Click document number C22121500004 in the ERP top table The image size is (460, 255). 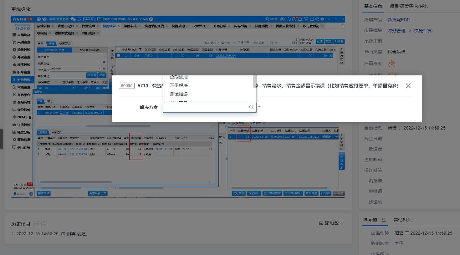tap(225, 55)
